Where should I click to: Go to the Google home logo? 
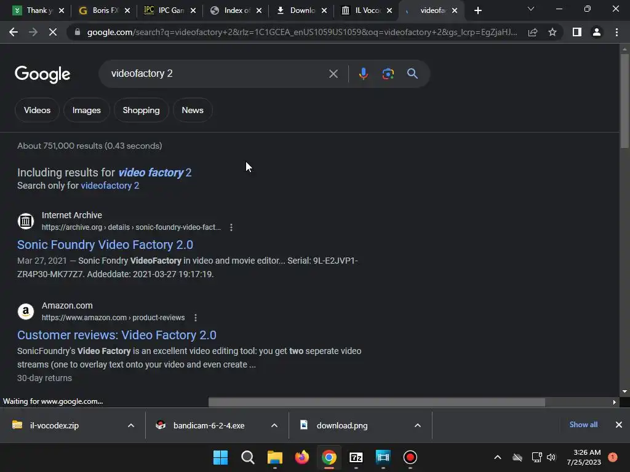click(x=42, y=74)
